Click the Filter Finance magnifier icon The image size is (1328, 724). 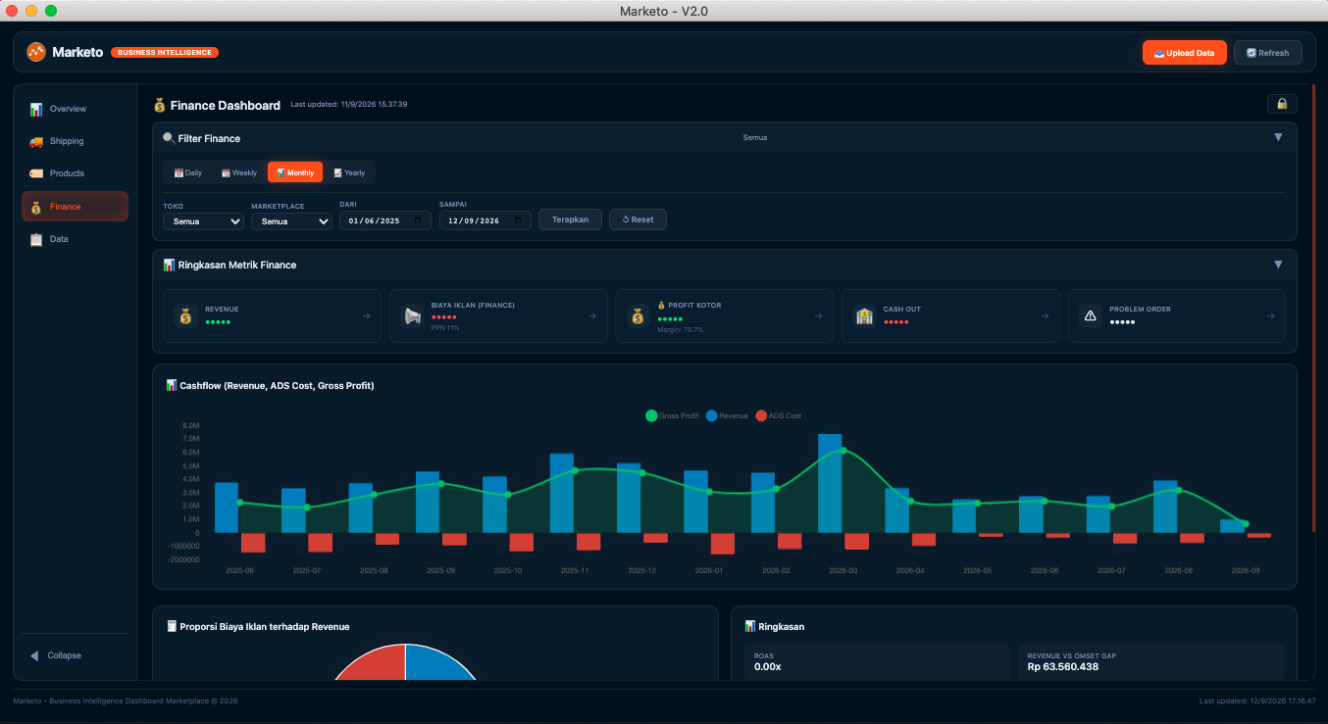pyautogui.click(x=169, y=138)
